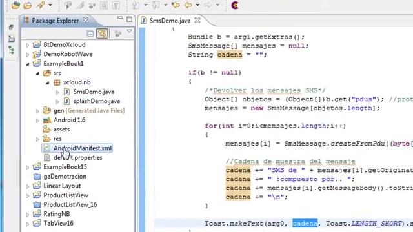Click the Previous Annotation toolbar icon
This screenshot has width=413, height=232.
pyautogui.click(x=156, y=5)
